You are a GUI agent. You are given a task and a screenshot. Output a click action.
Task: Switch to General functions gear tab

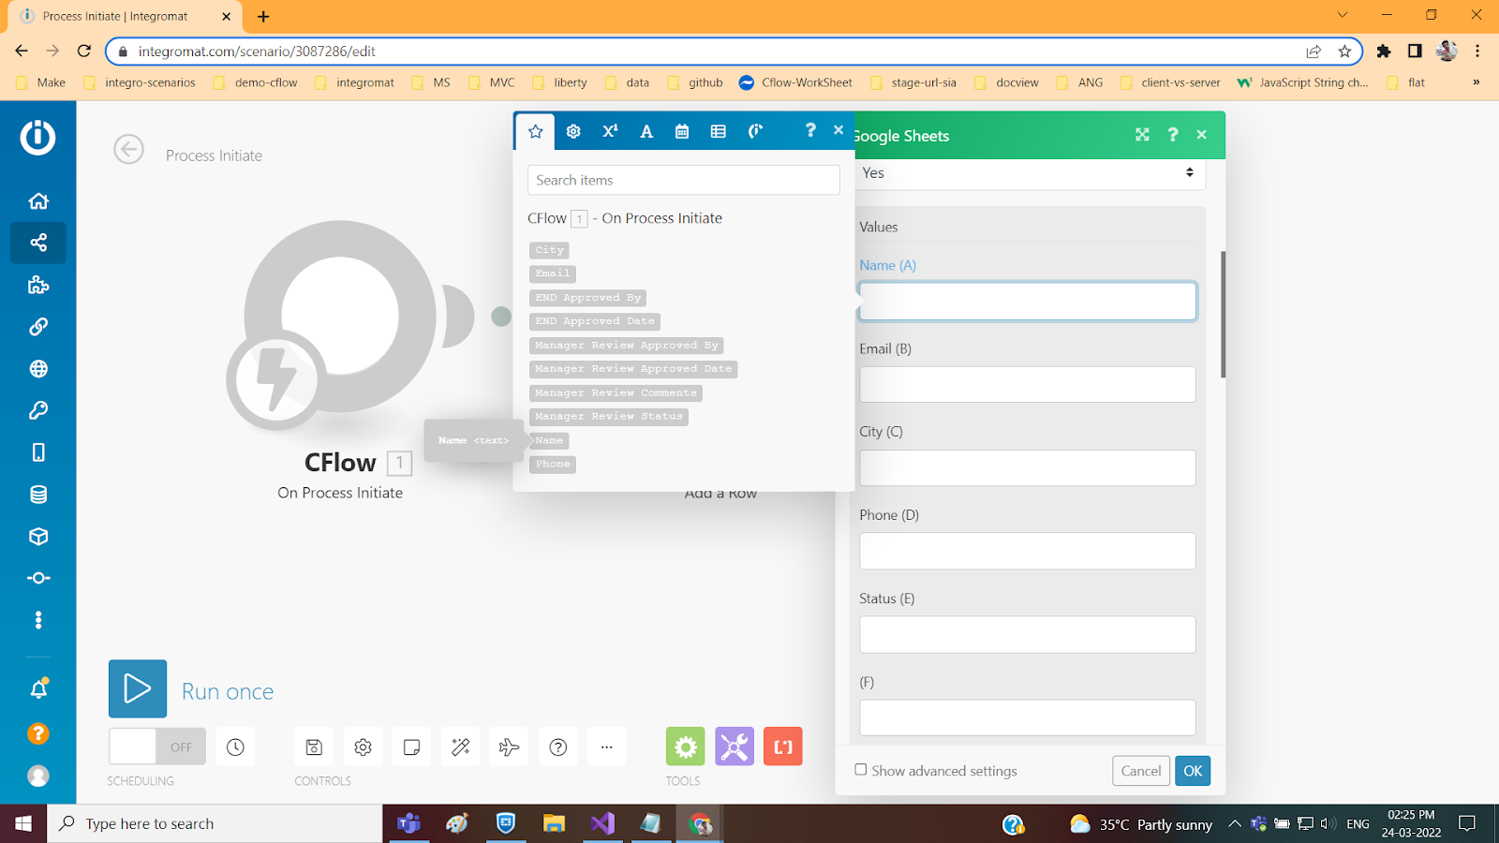[x=573, y=131]
